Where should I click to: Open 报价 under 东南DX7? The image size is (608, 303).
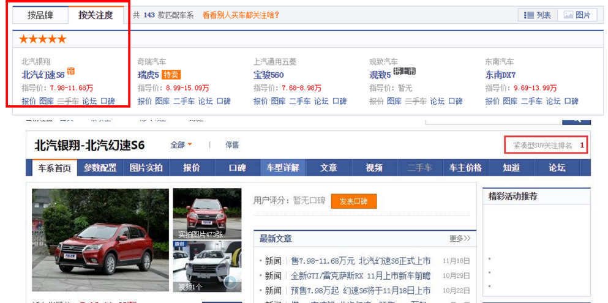492,101
